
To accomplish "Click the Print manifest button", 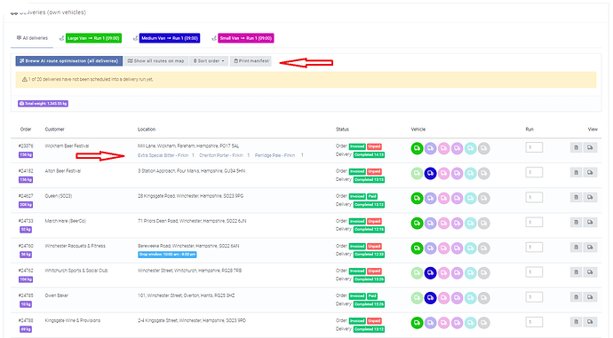I will (x=251, y=61).
